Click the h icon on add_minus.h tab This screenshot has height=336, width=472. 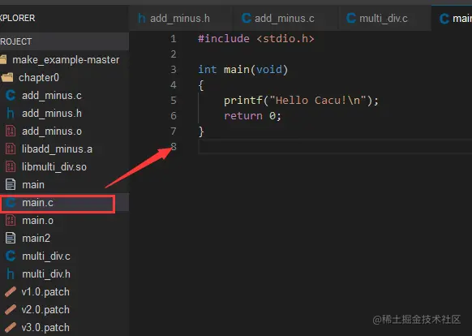point(142,19)
